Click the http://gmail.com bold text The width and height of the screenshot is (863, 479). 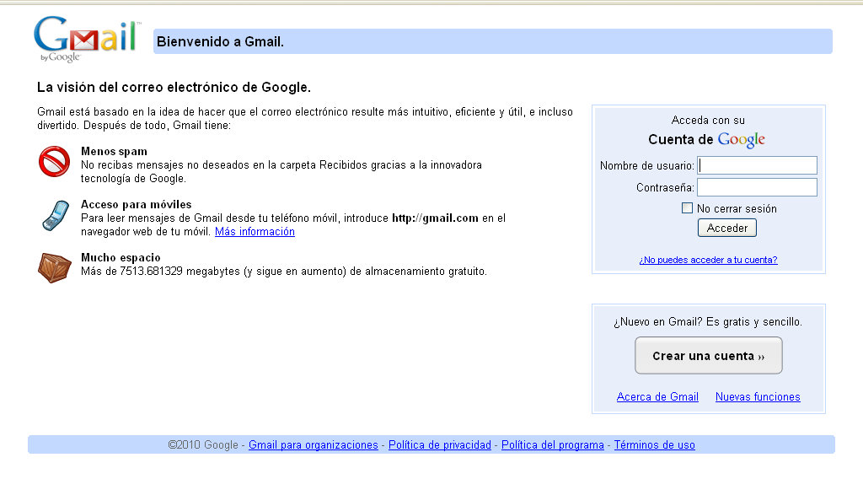(x=435, y=218)
